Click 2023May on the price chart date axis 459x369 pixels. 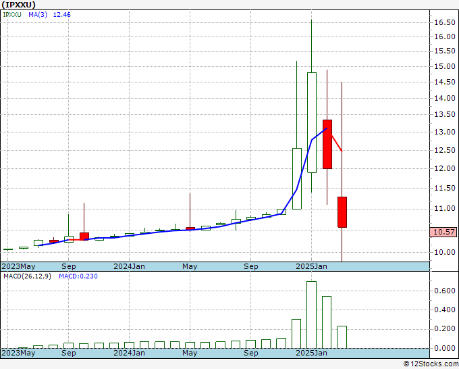[18, 266]
